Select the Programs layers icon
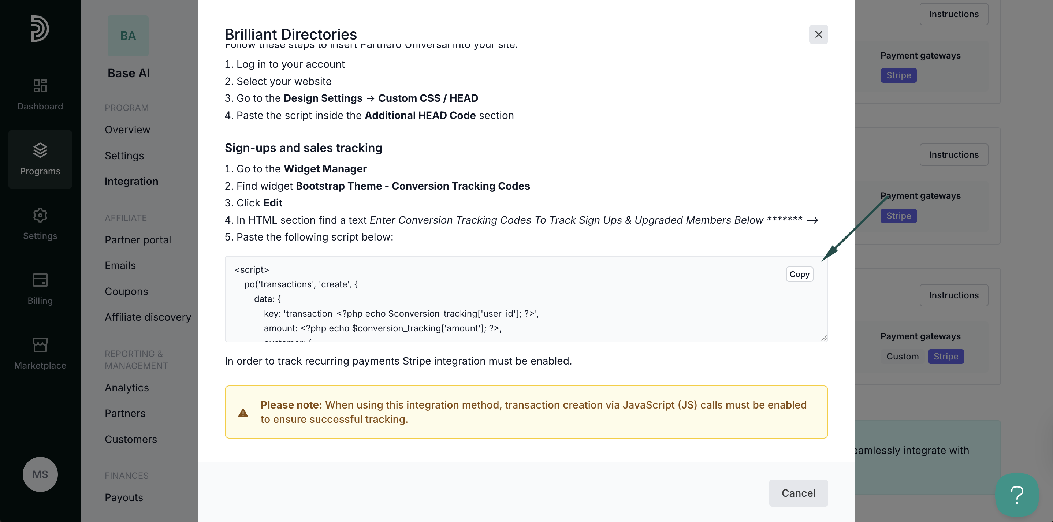The height and width of the screenshot is (522, 1053). click(40, 150)
